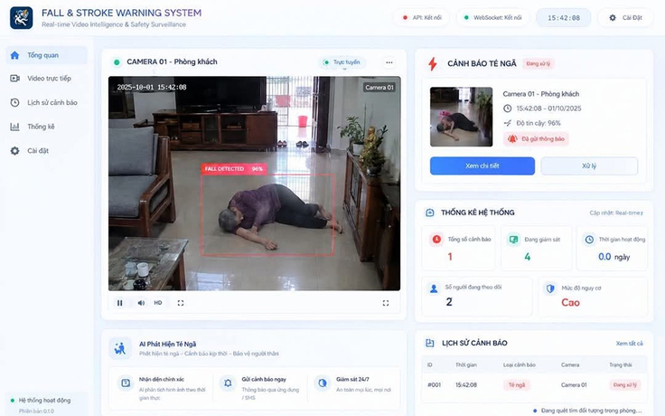The image size is (665, 416).
Task: Check the WebSocket: Kết nối status pill
Action: tap(492, 18)
